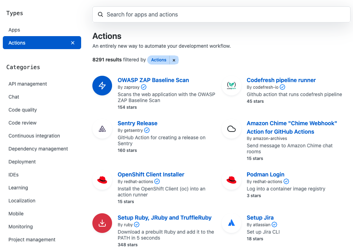Click verified badge beside OpenShift's redhat-actions
The height and width of the screenshot is (248, 353).
(x=157, y=181)
